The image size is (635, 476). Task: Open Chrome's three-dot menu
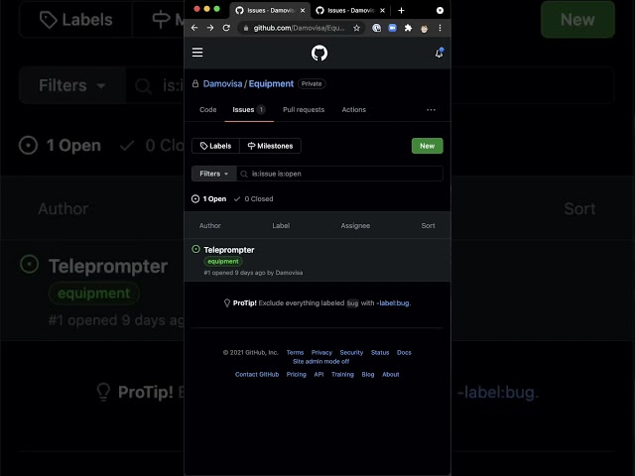click(440, 28)
